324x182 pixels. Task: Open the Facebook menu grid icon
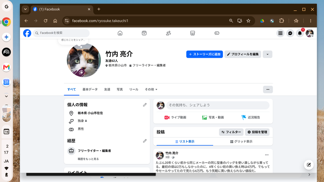click(x=280, y=33)
